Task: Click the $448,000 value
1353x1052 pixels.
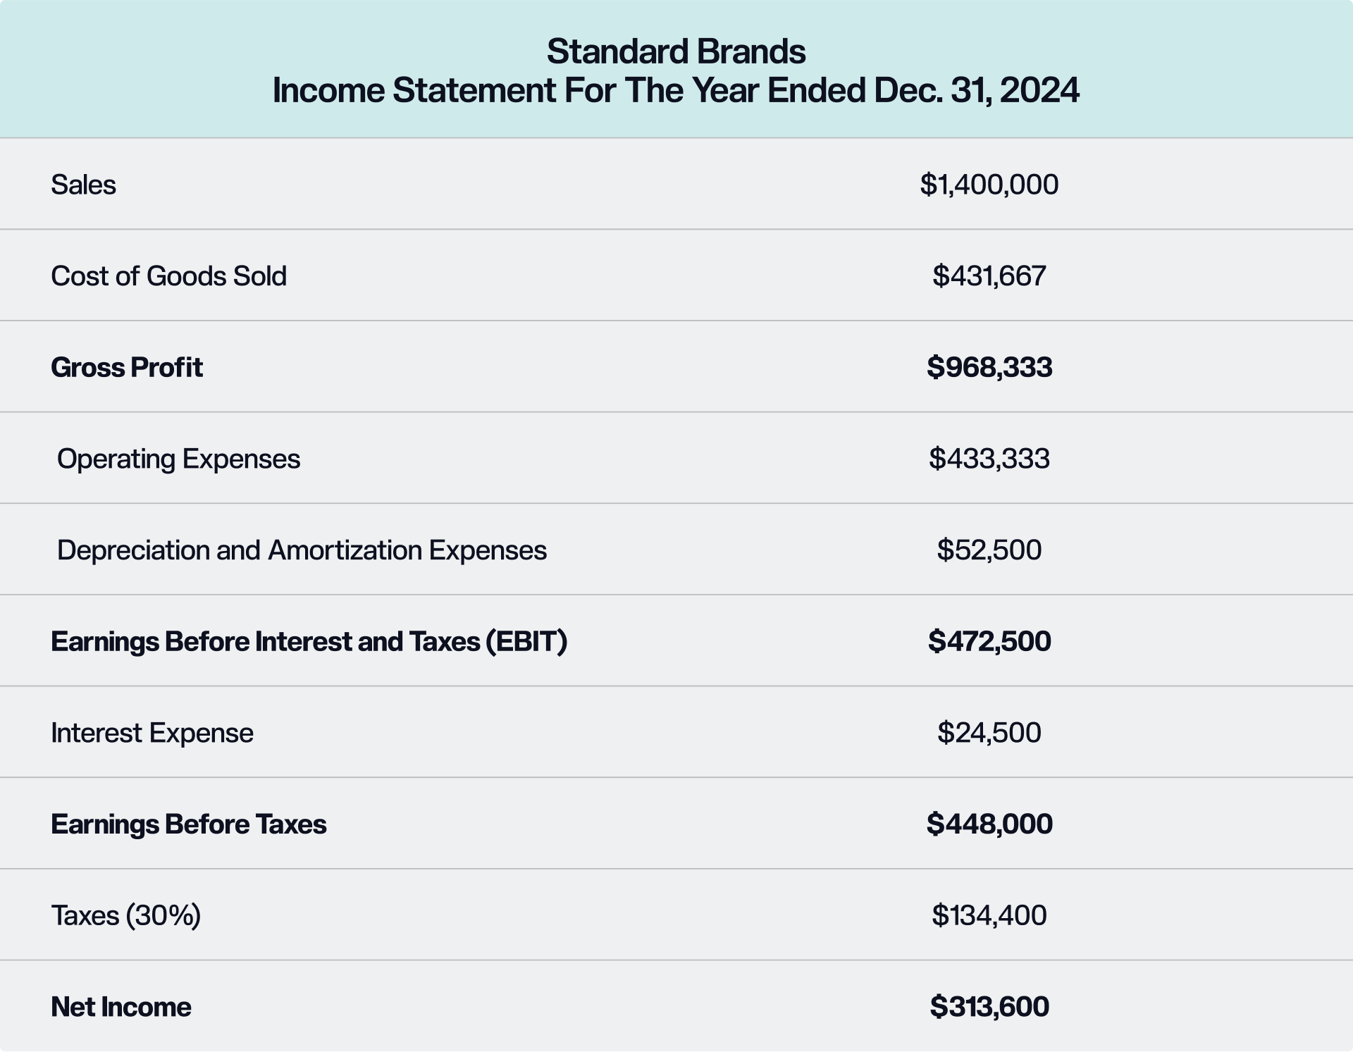Action: coord(989,824)
